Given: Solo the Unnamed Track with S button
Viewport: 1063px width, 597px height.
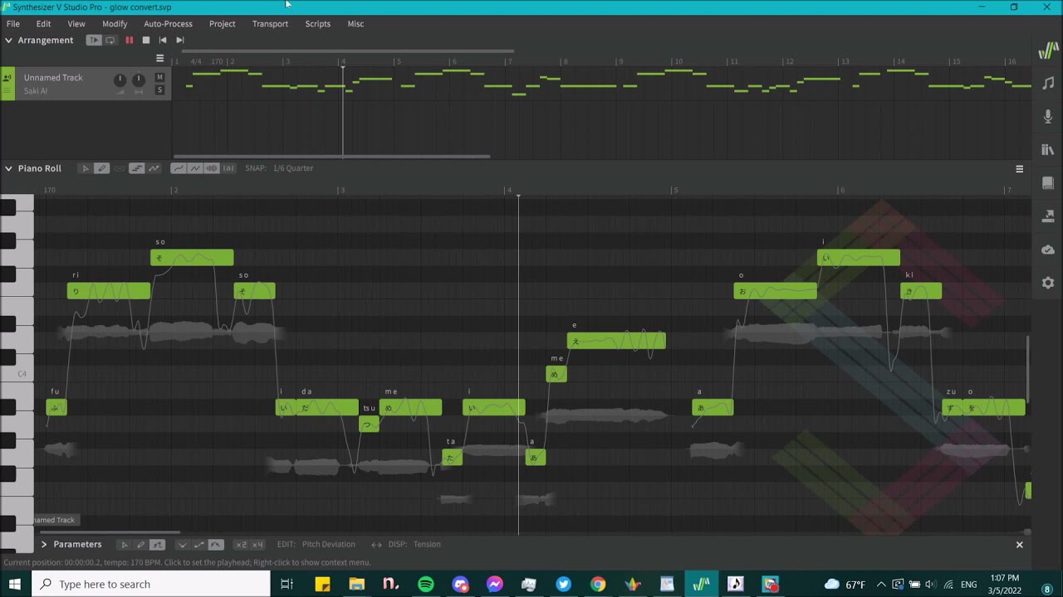Looking at the screenshot, I should pyautogui.click(x=160, y=90).
